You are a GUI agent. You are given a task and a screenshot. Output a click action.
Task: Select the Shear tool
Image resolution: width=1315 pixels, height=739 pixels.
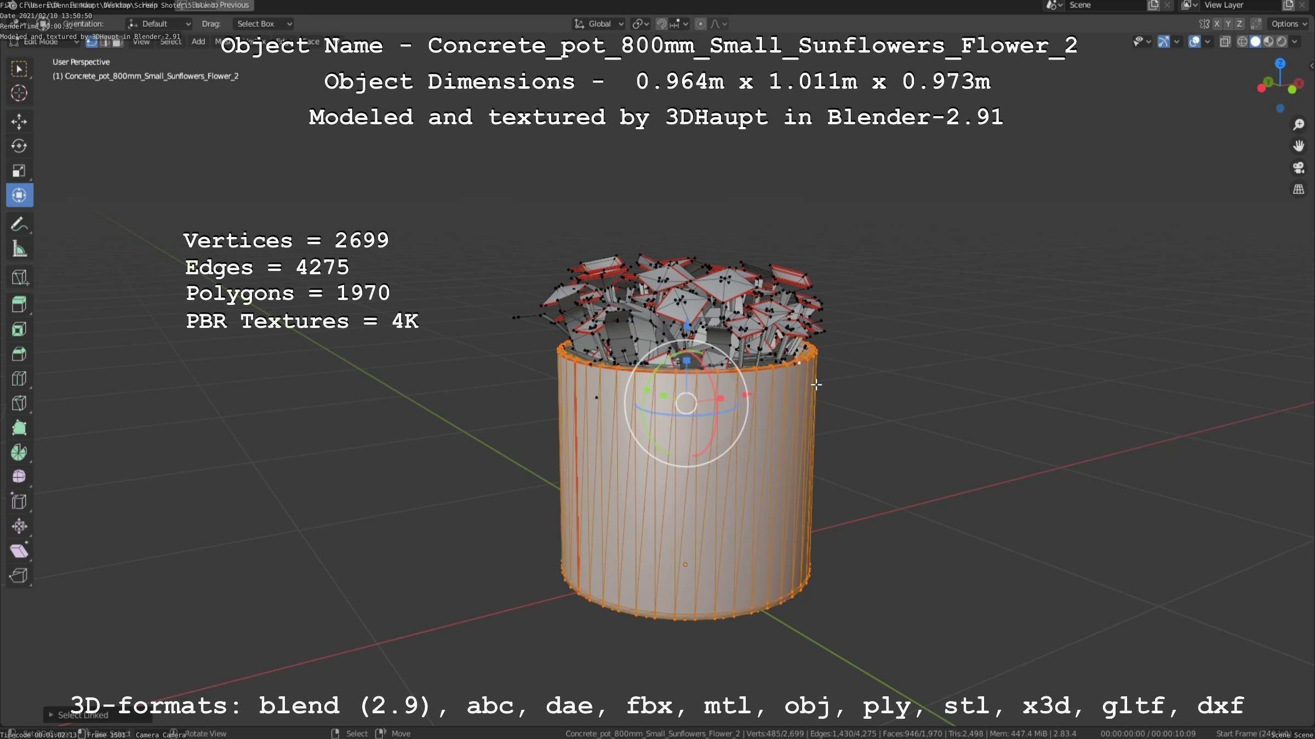19,551
